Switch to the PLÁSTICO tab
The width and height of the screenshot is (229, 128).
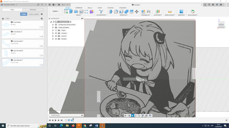pos(110,8)
